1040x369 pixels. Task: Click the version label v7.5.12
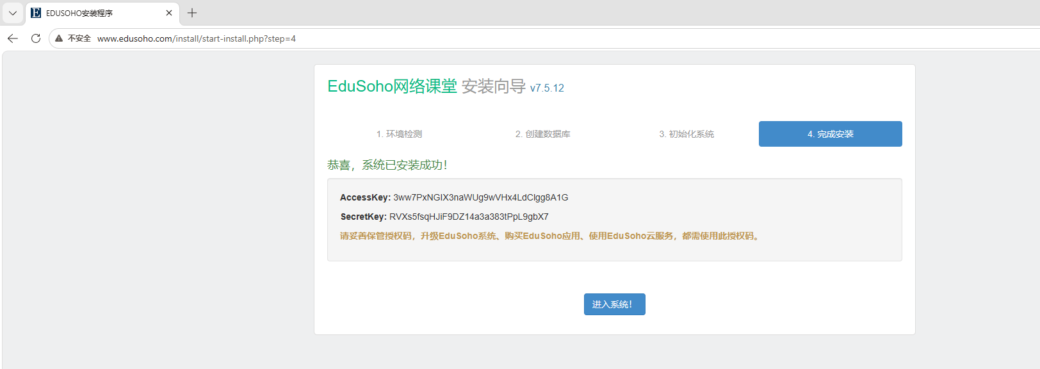pos(547,88)
